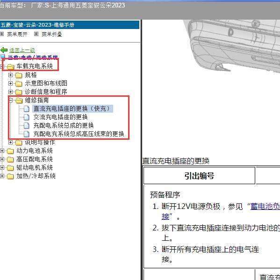
Task: Select the 高压配电系统 tree label
Action: [x=35, y=159]
